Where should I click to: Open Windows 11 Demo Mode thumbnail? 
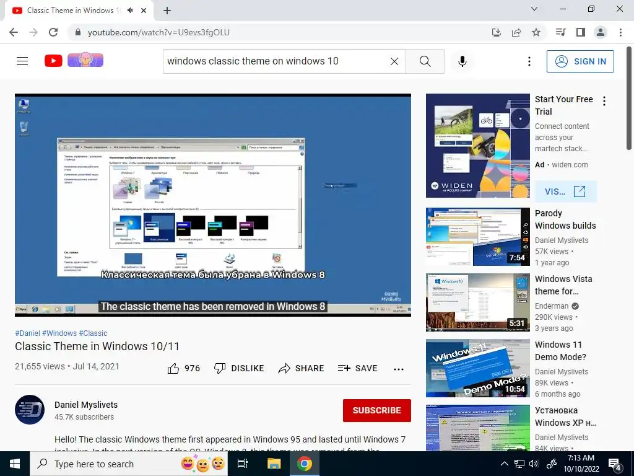click(x=477, y=368)
